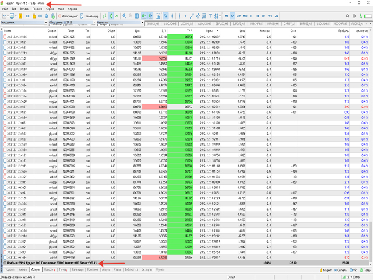Screen dimensions: 373x280
Task: Select the cursor arrow tool
Action: (x=166, y=16)
